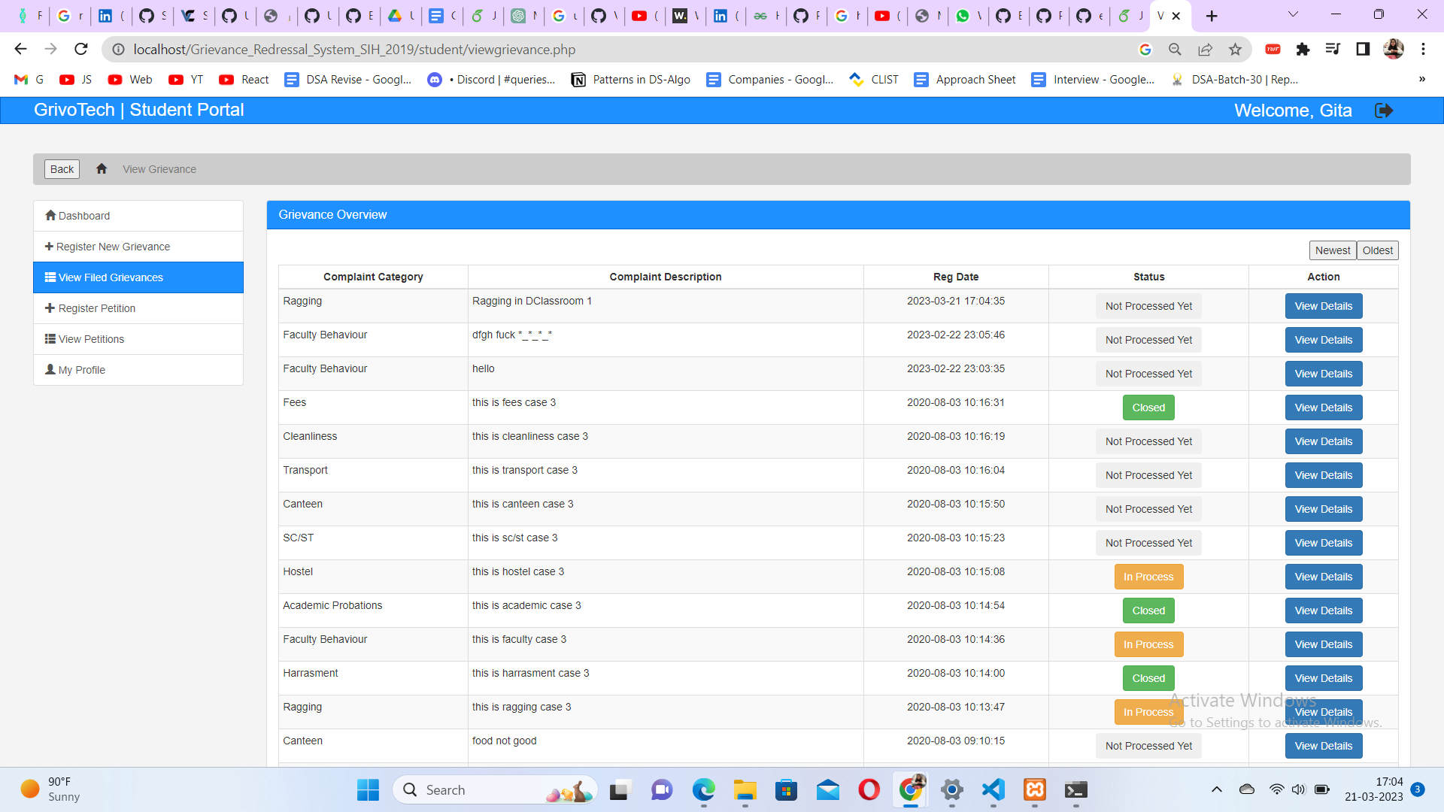Open the Dashboard from the sidebar
The width and height of the screenshot is (1444, 812).
[83, 216]
